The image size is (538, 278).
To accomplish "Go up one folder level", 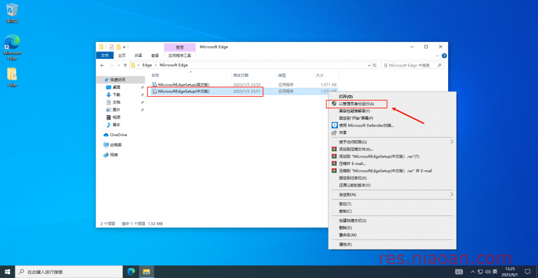I will tap(125, 65).
